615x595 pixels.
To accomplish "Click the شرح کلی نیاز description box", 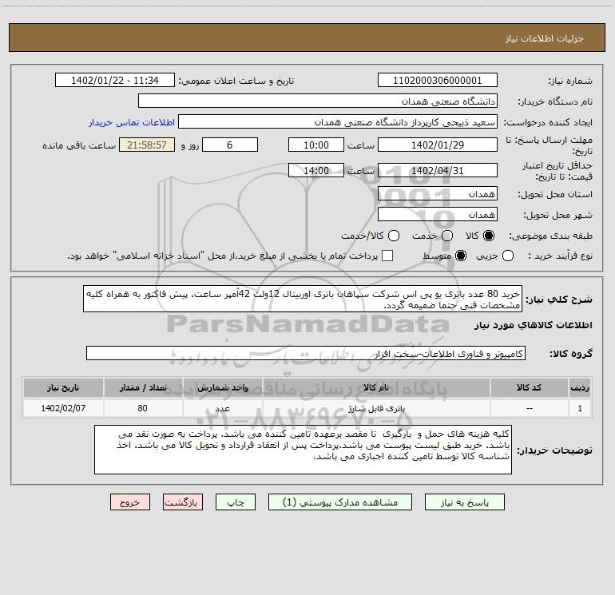I will click(x=303, y=299).
